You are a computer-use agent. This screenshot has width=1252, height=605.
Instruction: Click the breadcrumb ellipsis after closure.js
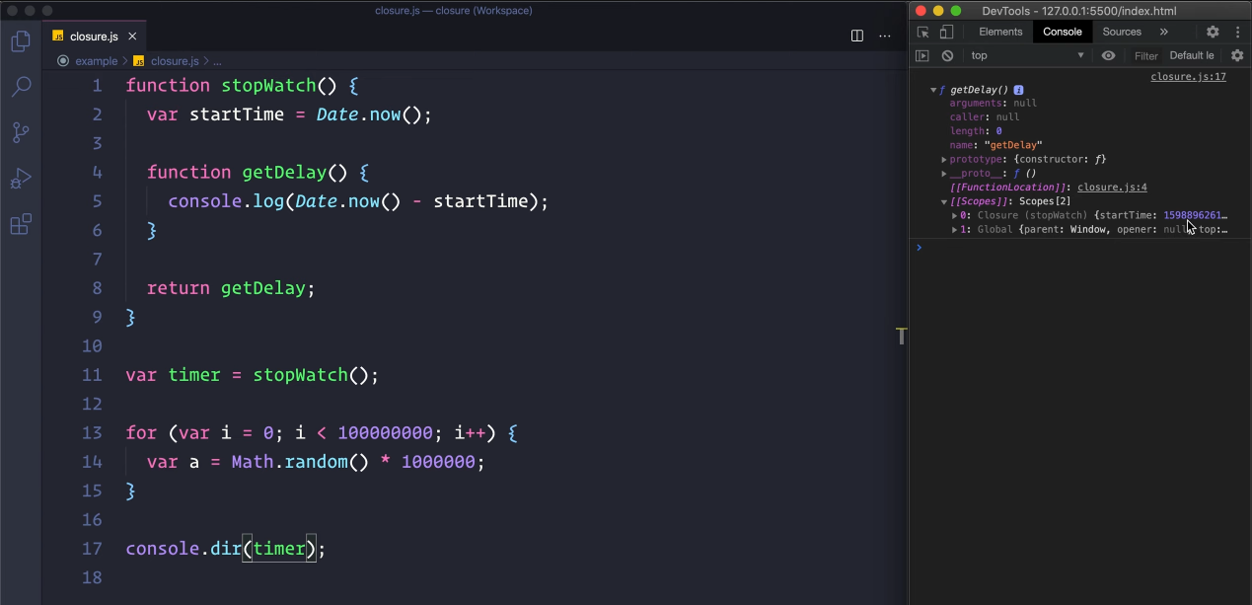click(x=217, y=61)
